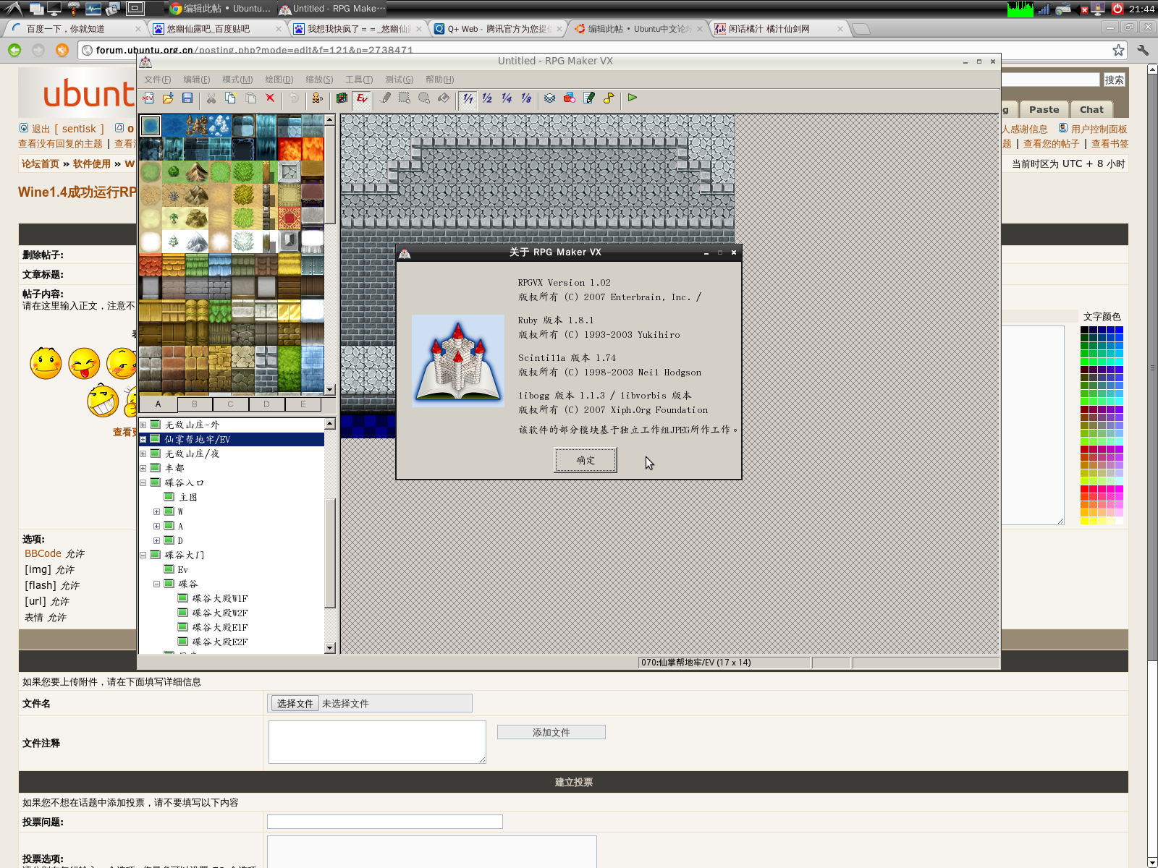Image resolution: width=1158 pixels, height=868 pixels.
Task: Pick the bright red swatch in 文字颜色 palette
Action: tap(1084, 489)
